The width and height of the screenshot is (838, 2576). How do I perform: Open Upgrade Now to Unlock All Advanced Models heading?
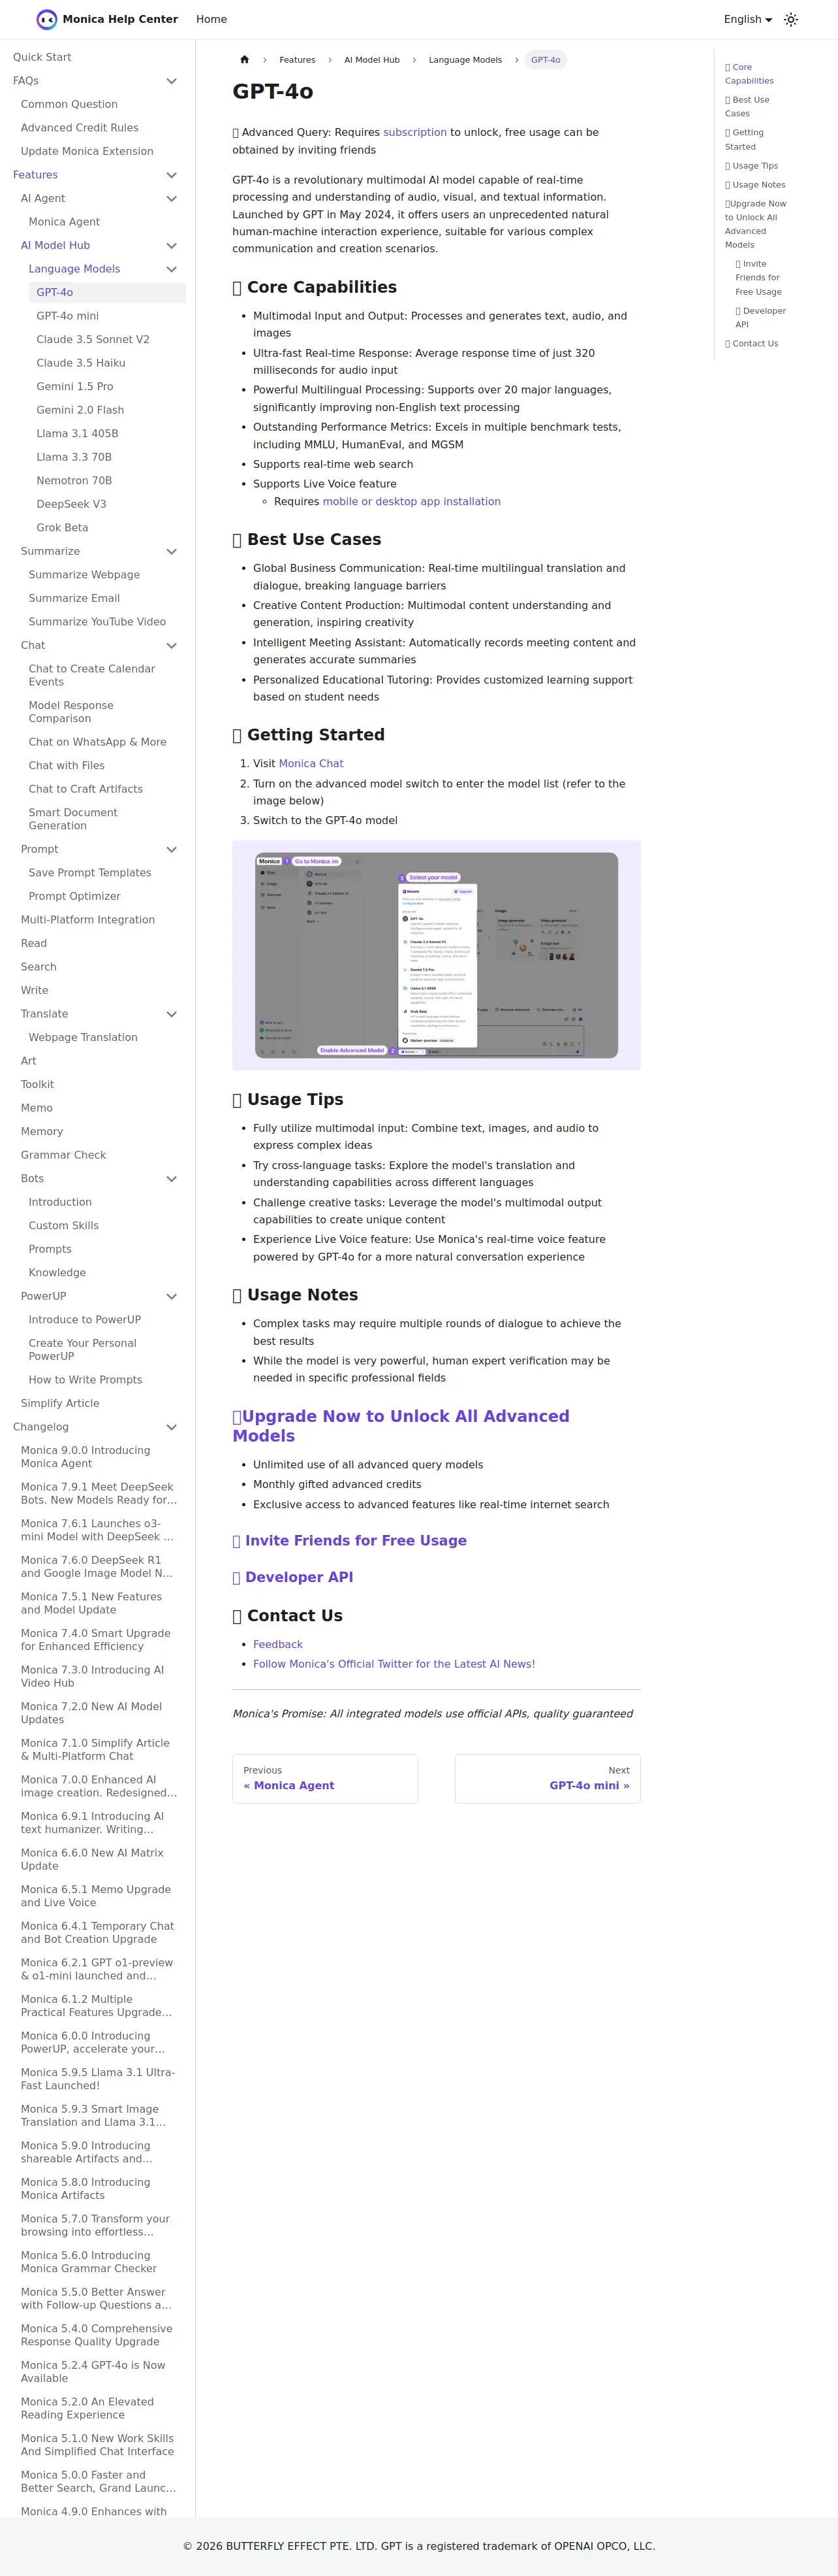[401, 1426]
